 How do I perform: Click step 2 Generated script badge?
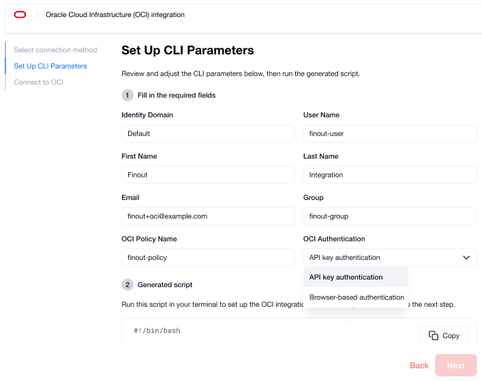pos(127,284)
